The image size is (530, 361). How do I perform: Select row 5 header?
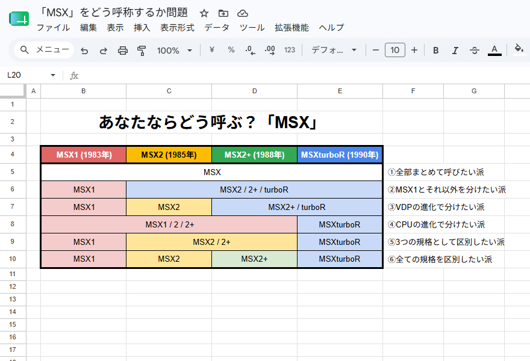click(x=13, y=171)
